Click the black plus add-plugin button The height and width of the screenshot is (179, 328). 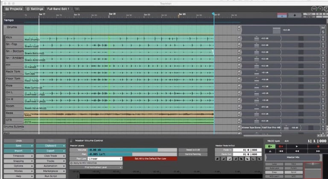295,15
